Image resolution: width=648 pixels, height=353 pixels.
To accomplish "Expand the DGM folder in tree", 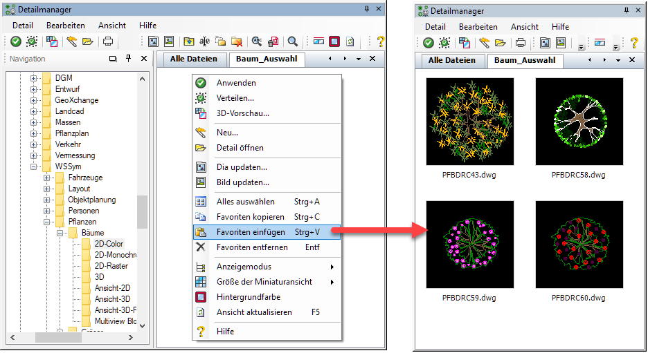I will point(33,78).
